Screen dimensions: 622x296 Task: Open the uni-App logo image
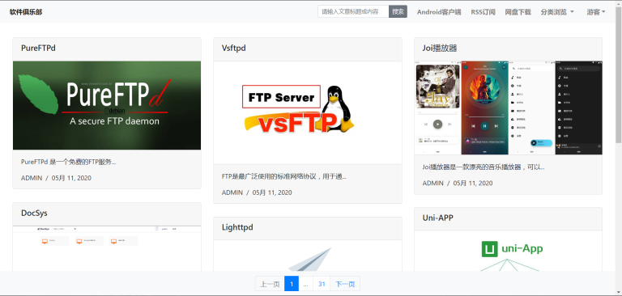click(508, 252)
